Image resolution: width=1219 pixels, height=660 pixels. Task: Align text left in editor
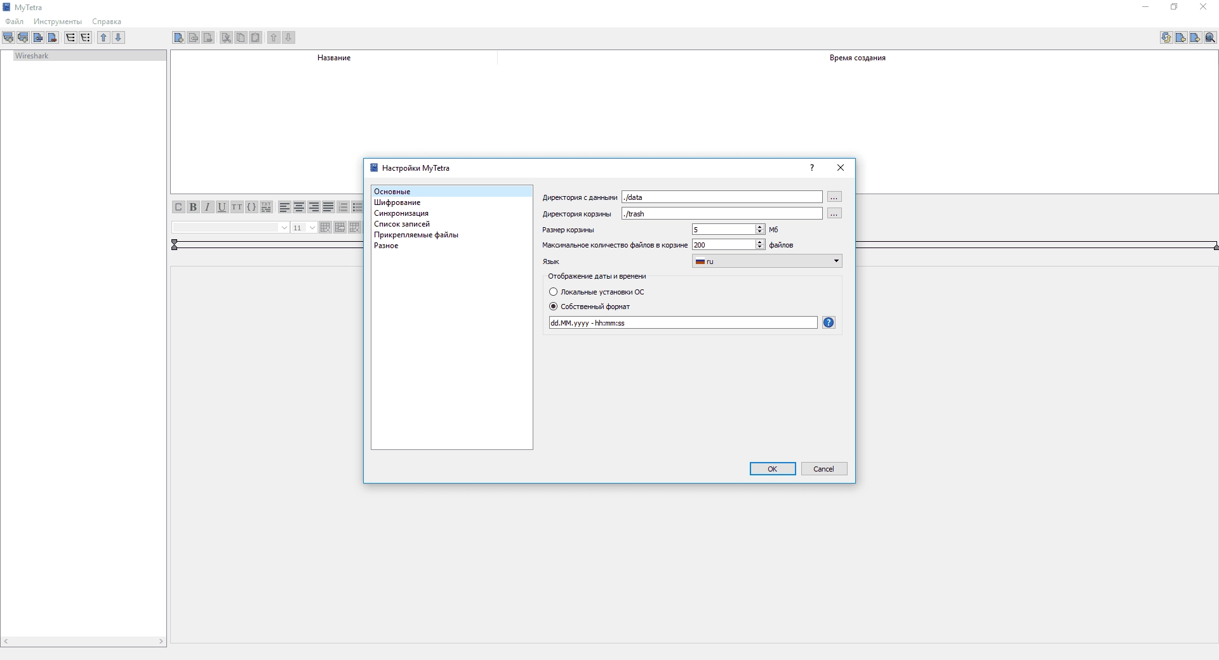(x=284, y=207)
